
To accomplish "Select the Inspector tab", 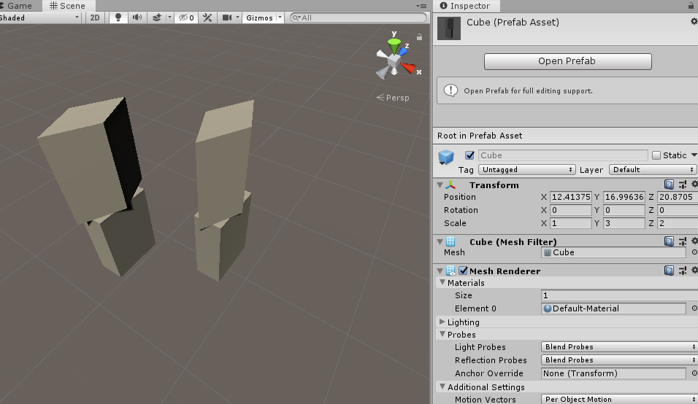I will [x=466, y=6].
